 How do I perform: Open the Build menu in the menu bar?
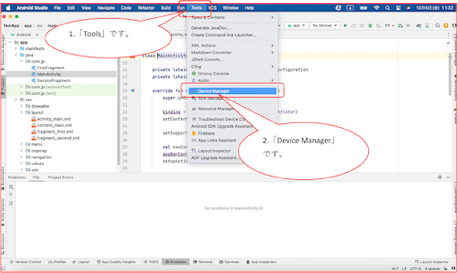point(166,8)
